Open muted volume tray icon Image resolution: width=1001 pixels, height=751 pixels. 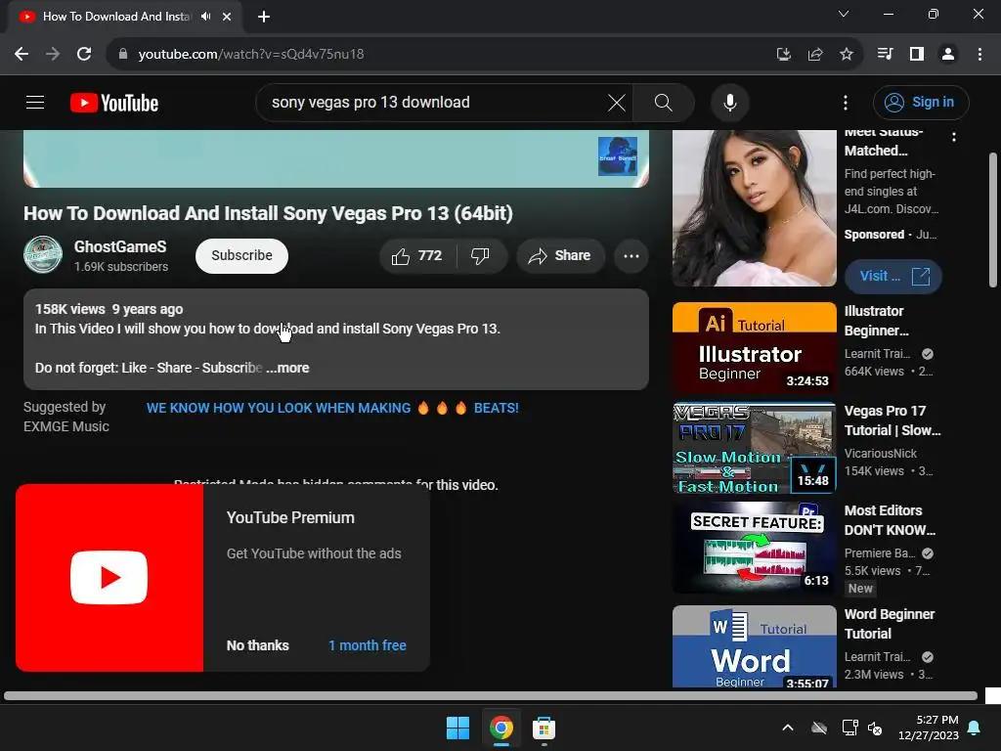coord(875,728)
